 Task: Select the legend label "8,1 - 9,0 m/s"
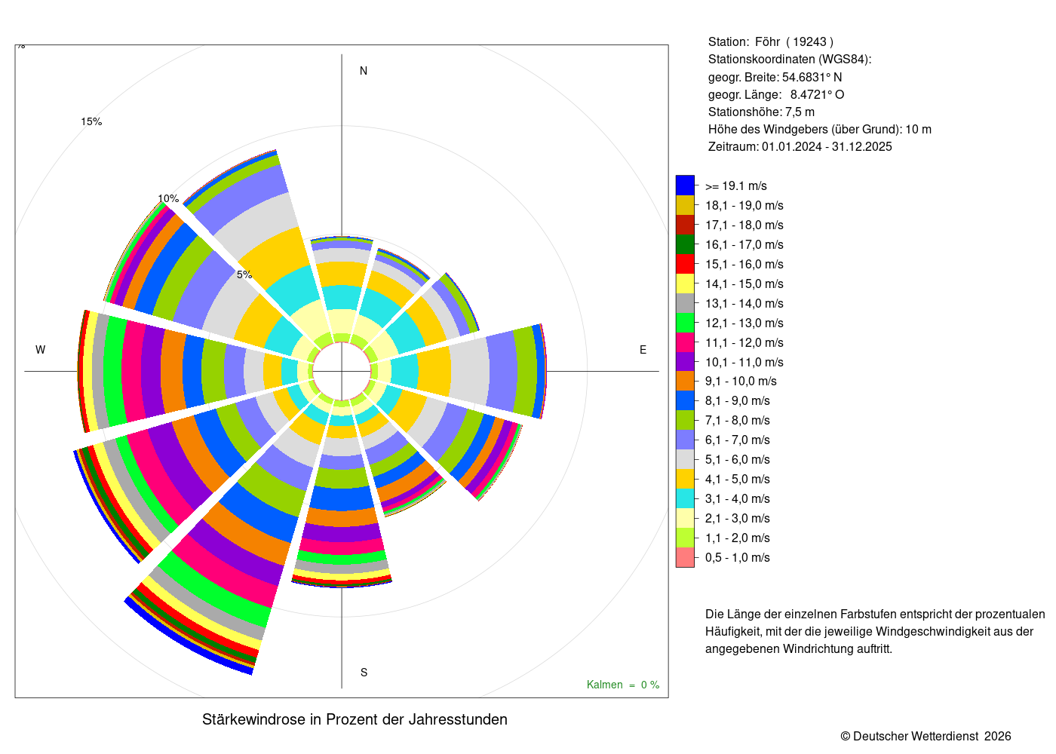(x=738, y=401)
